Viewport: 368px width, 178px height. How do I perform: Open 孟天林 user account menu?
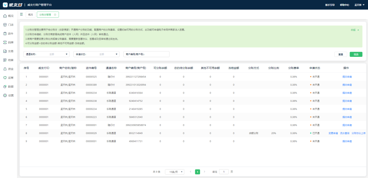click(x=359, y=5)
